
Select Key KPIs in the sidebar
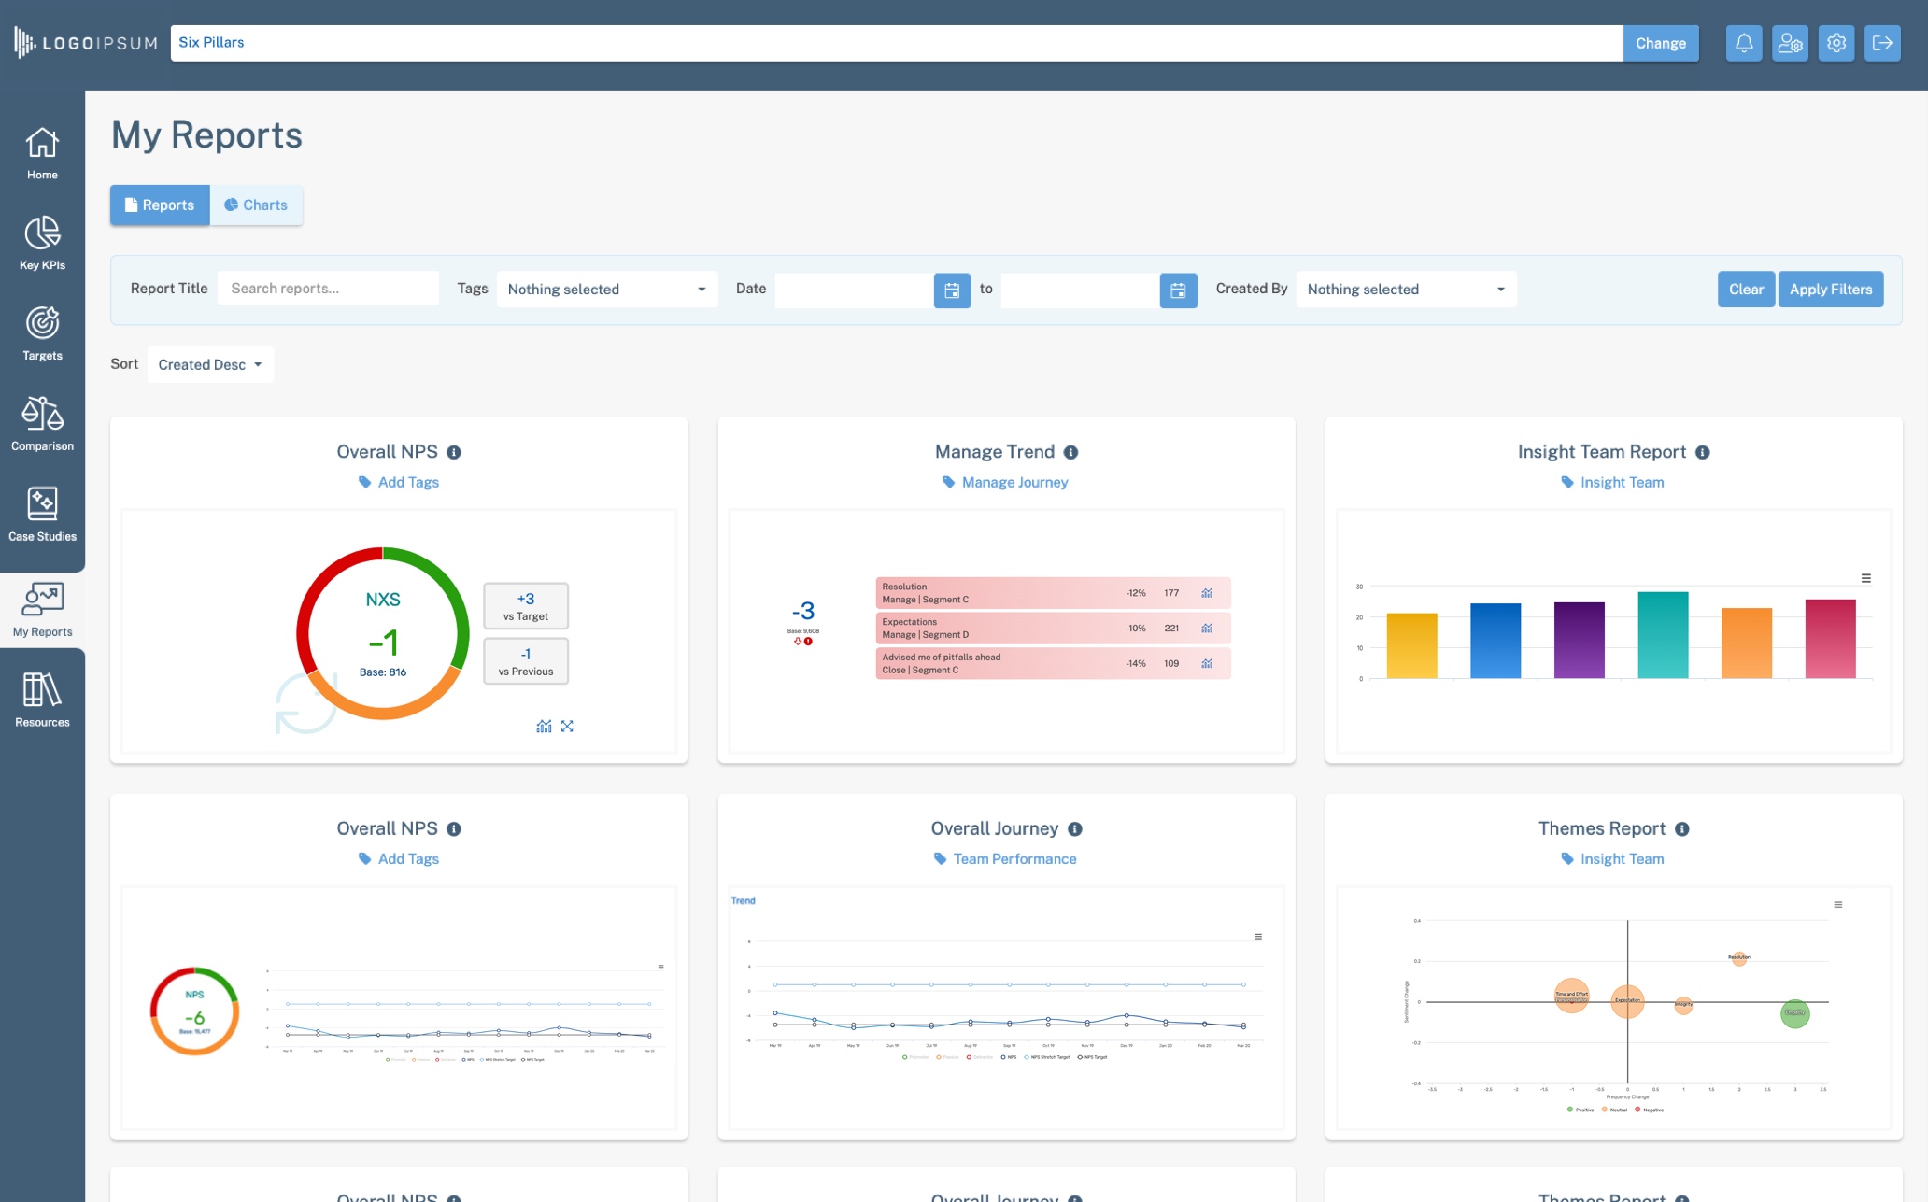tap(42, 243)
